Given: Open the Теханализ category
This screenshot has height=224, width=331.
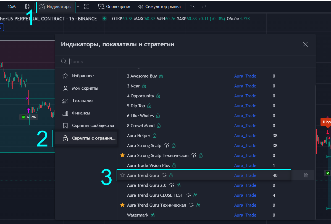Looking at the screenshot, I should (83, 101).
